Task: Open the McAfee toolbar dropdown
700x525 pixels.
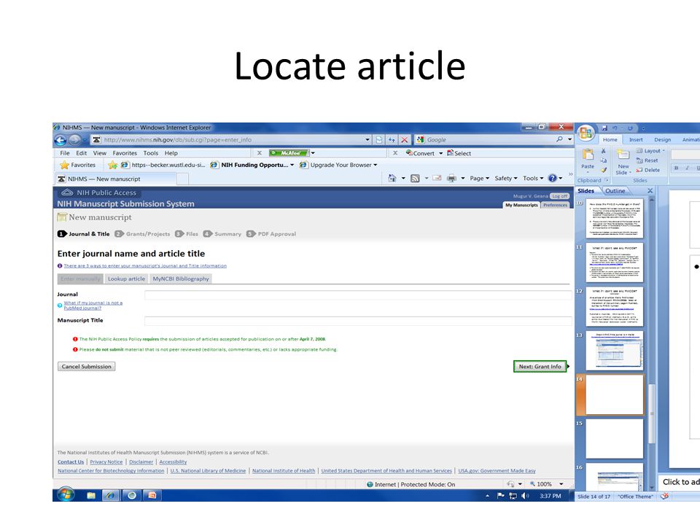Action: 313,153
